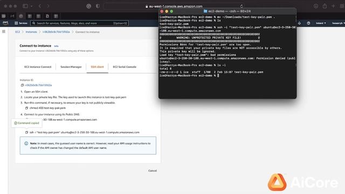Image resolution: width=345 pixels, height=194 pixels.
Task: Switch to Session Manager tab
Action: pos(71,67)
